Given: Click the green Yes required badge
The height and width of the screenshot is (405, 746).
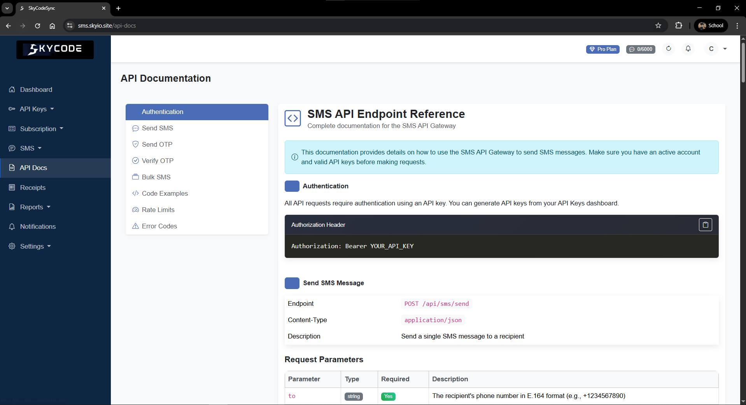Looking at the screenshot, I should point(388,396).
